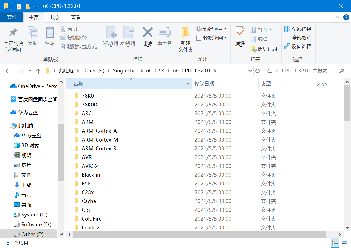351x248 pixels.
Task: Switch to the Home ribbon tab
Action: (34, 17)
